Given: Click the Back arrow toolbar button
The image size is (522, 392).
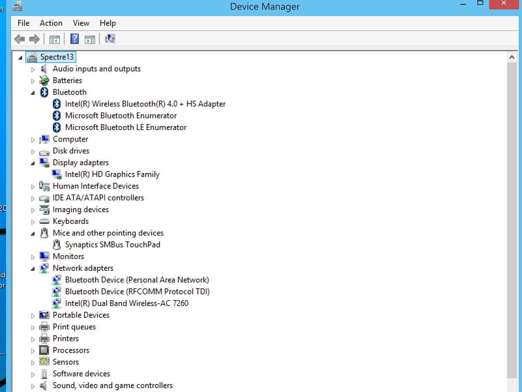Looking at the screenshot, I should tap(20, 39).
